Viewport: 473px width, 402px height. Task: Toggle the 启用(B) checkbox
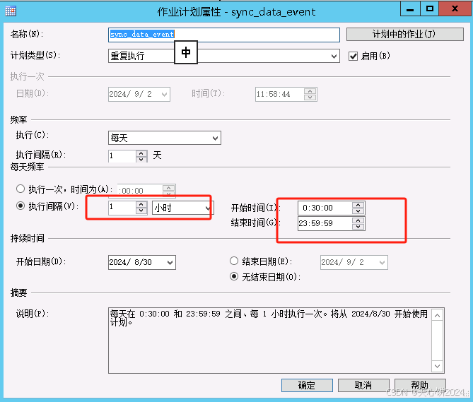[353, 56]
